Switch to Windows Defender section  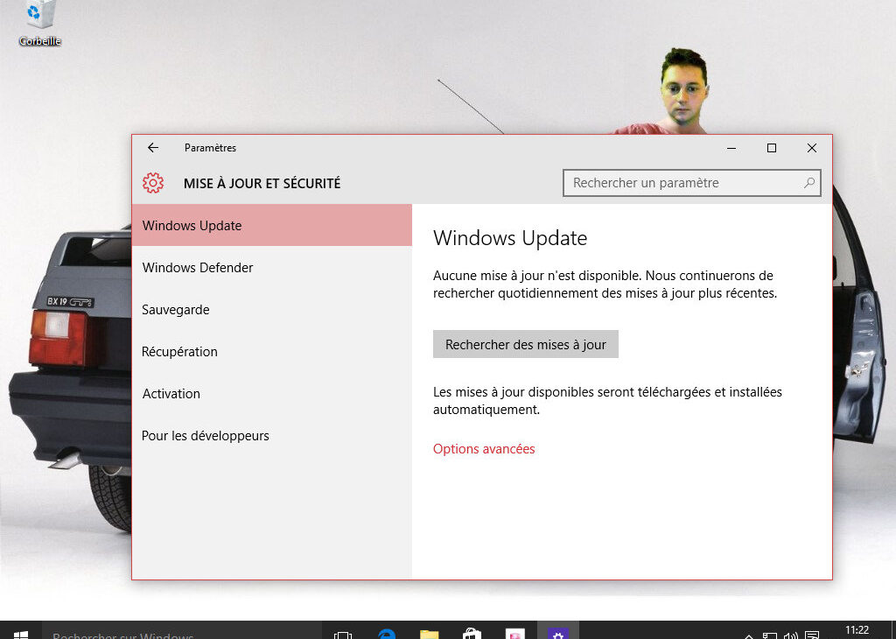[198, 268]
